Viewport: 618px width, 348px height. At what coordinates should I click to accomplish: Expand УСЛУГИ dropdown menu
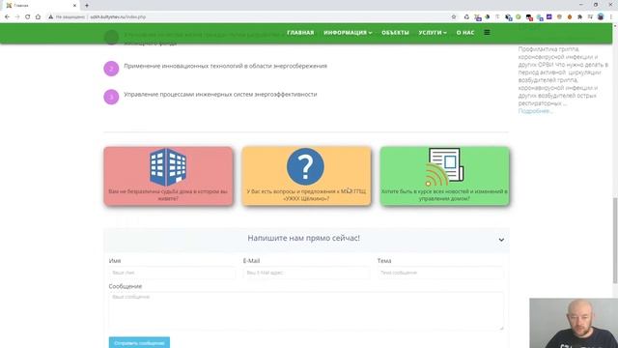coord(433,32)
